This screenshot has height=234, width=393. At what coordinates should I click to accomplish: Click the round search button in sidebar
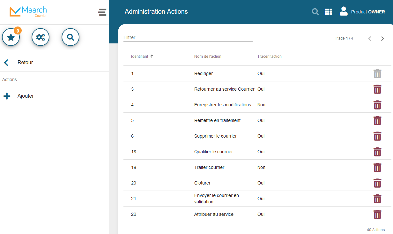(70, 37)
